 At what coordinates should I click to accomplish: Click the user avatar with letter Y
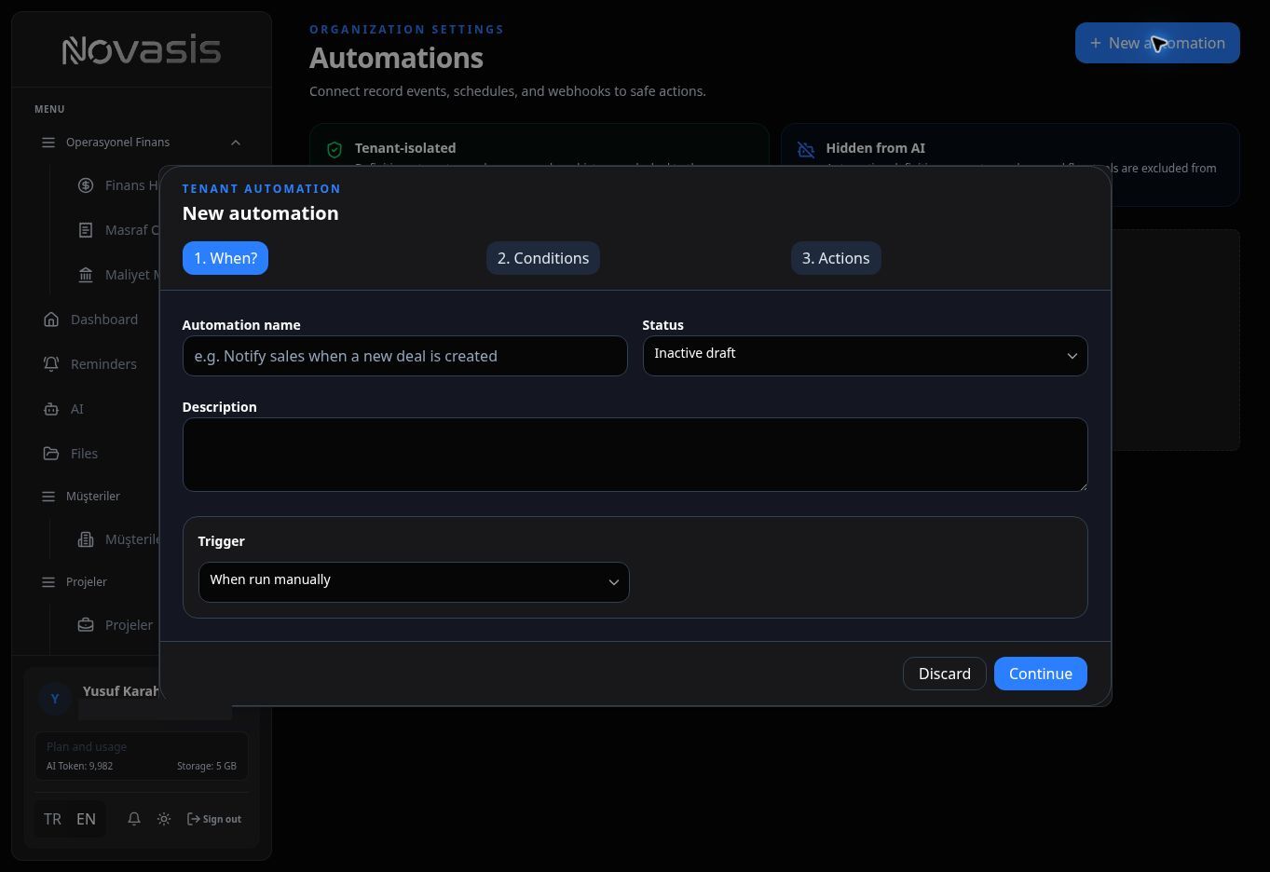(55, 699)
